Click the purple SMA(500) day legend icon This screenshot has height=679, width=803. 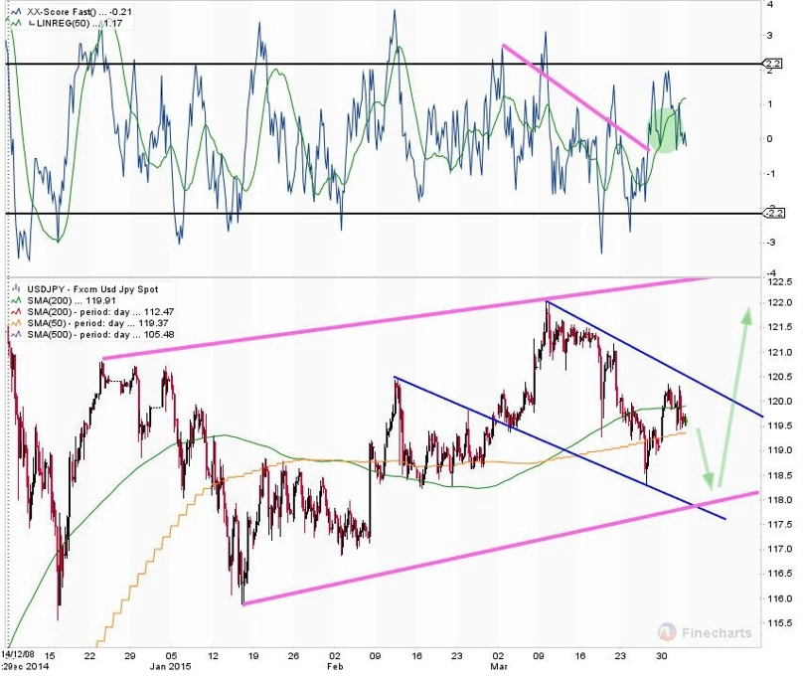pos(17,334)
